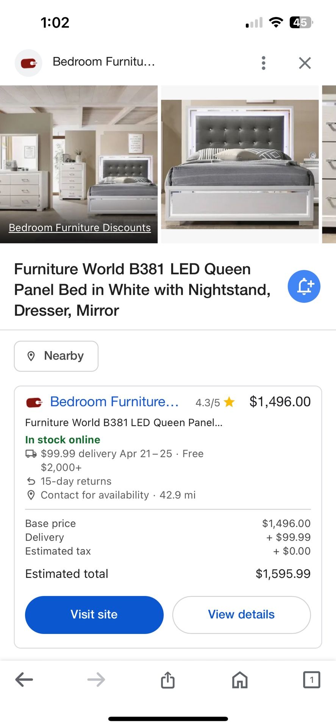Image resolution: width=336 pixels, height=728 pixels.
Task: Tap the browser back arrow
Action: (x=24, y=679)
